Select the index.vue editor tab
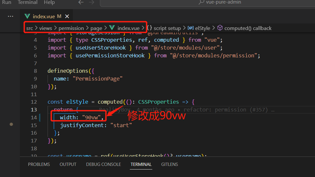The image size is (315, 177). (47, 16)
